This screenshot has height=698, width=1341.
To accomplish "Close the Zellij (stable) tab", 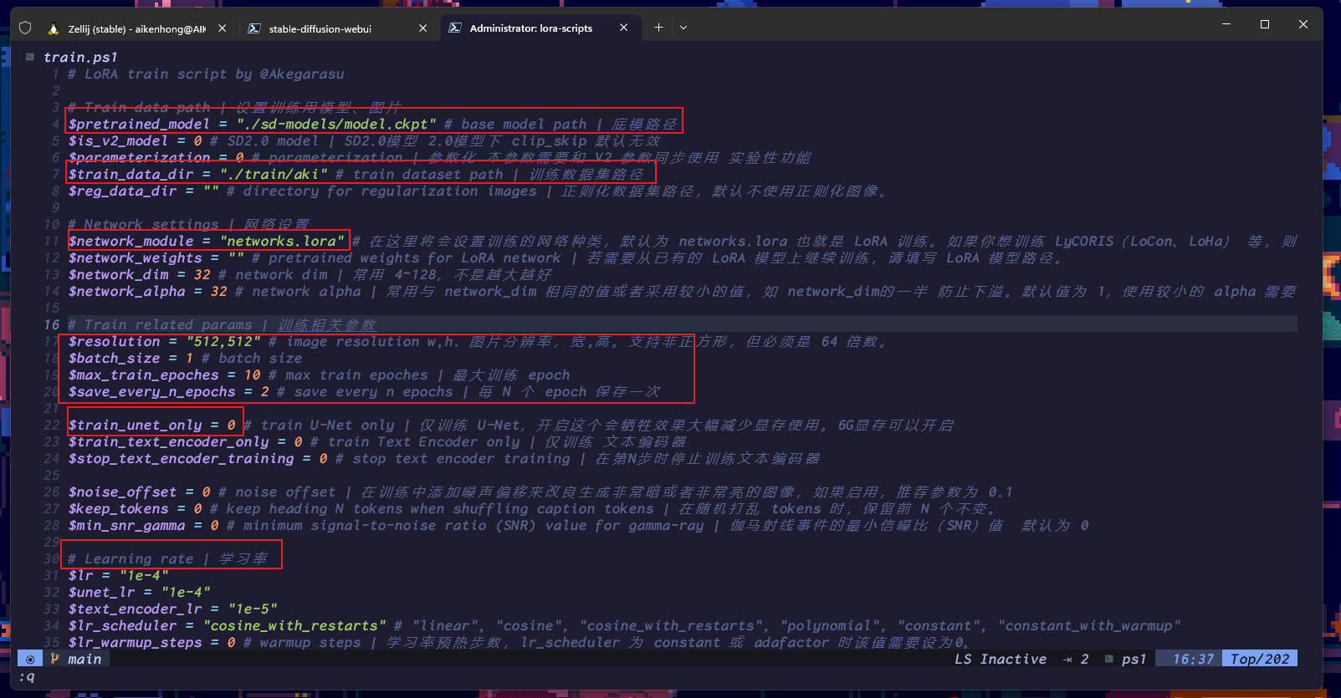I will (x=222, y=28).
